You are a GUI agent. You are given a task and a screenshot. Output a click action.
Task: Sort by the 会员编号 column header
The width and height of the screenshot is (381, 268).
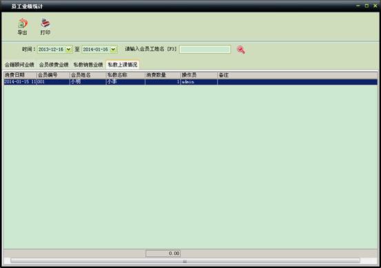[53, 75]
